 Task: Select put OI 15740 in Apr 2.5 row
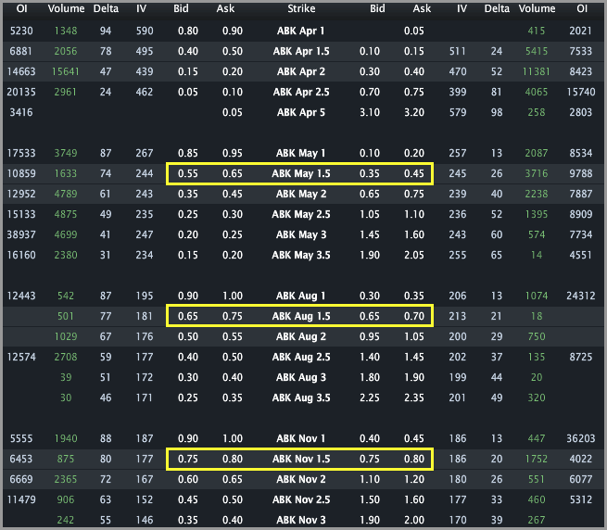(x=581, y=92)
